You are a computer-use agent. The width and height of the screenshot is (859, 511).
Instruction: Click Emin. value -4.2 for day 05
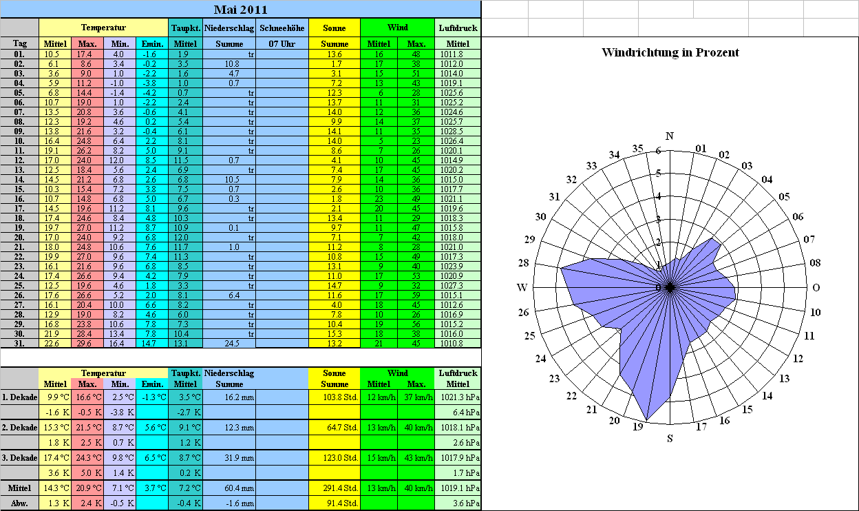pos(152,92)
